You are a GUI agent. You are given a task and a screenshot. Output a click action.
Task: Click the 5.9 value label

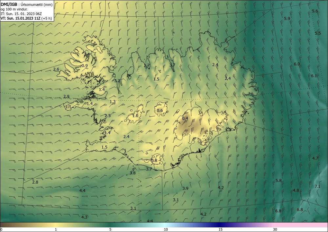pos(287,19)
